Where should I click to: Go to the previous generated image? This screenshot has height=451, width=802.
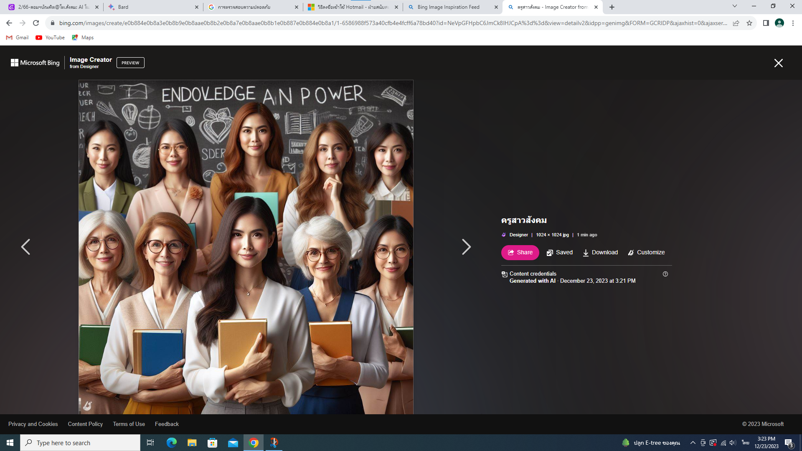click(25, 247)
